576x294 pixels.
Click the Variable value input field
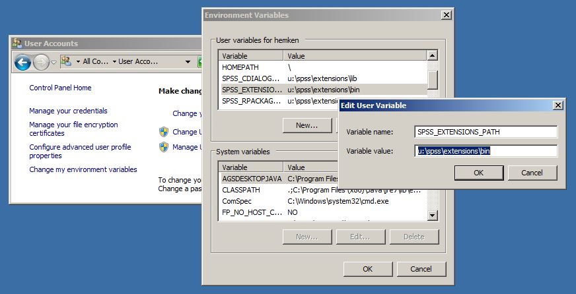tap(486, 151)
